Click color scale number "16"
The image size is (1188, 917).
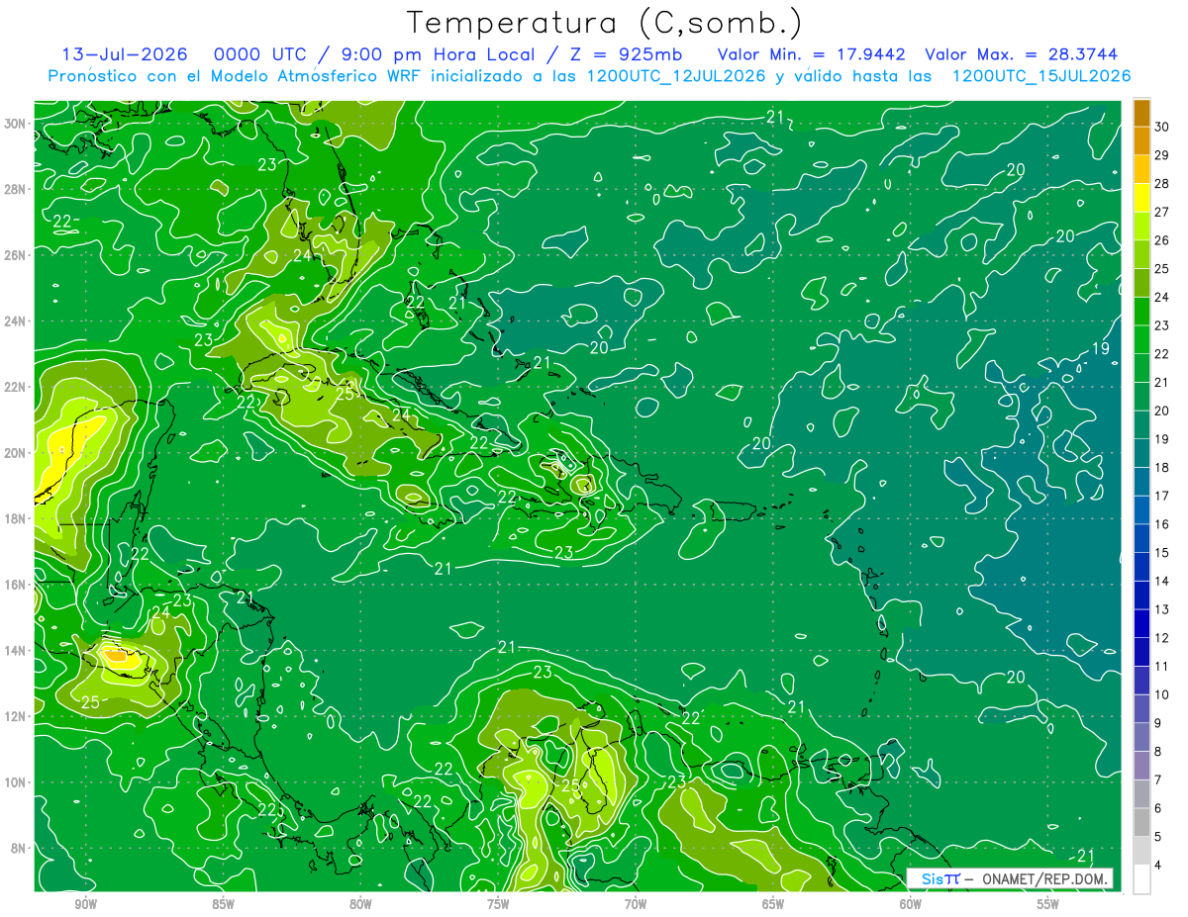click(x=1162, y=524)
